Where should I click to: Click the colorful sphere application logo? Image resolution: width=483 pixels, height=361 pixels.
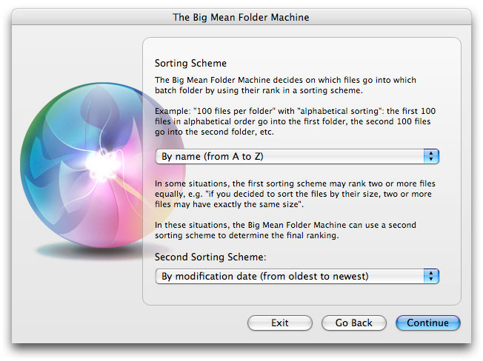(x=102, y=165)
